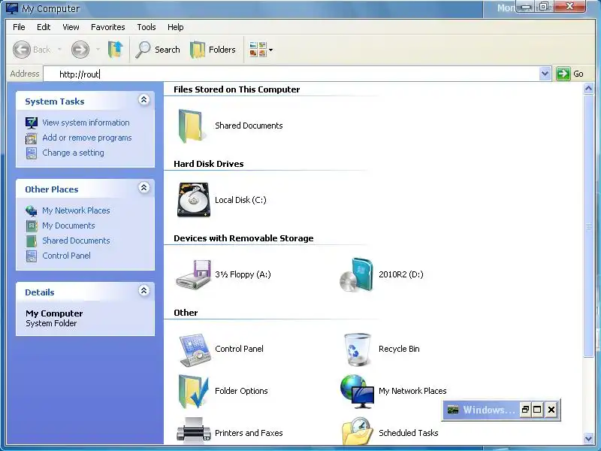The height and width of the screenshot is (451, 601).
Task: Select the Folder Options icon
Action: point(194,392)
